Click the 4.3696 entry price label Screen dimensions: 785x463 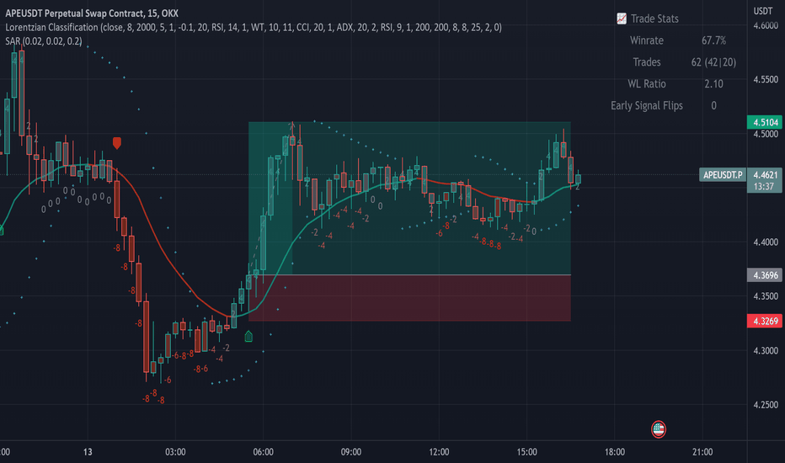tap(765, 275)
